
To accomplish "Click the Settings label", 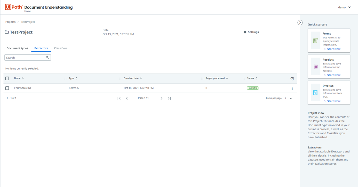I will pos(253,32).
